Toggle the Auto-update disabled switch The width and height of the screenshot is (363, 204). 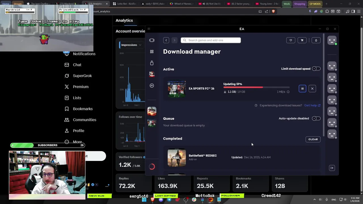pyautogui.click(x=316, y=118)
